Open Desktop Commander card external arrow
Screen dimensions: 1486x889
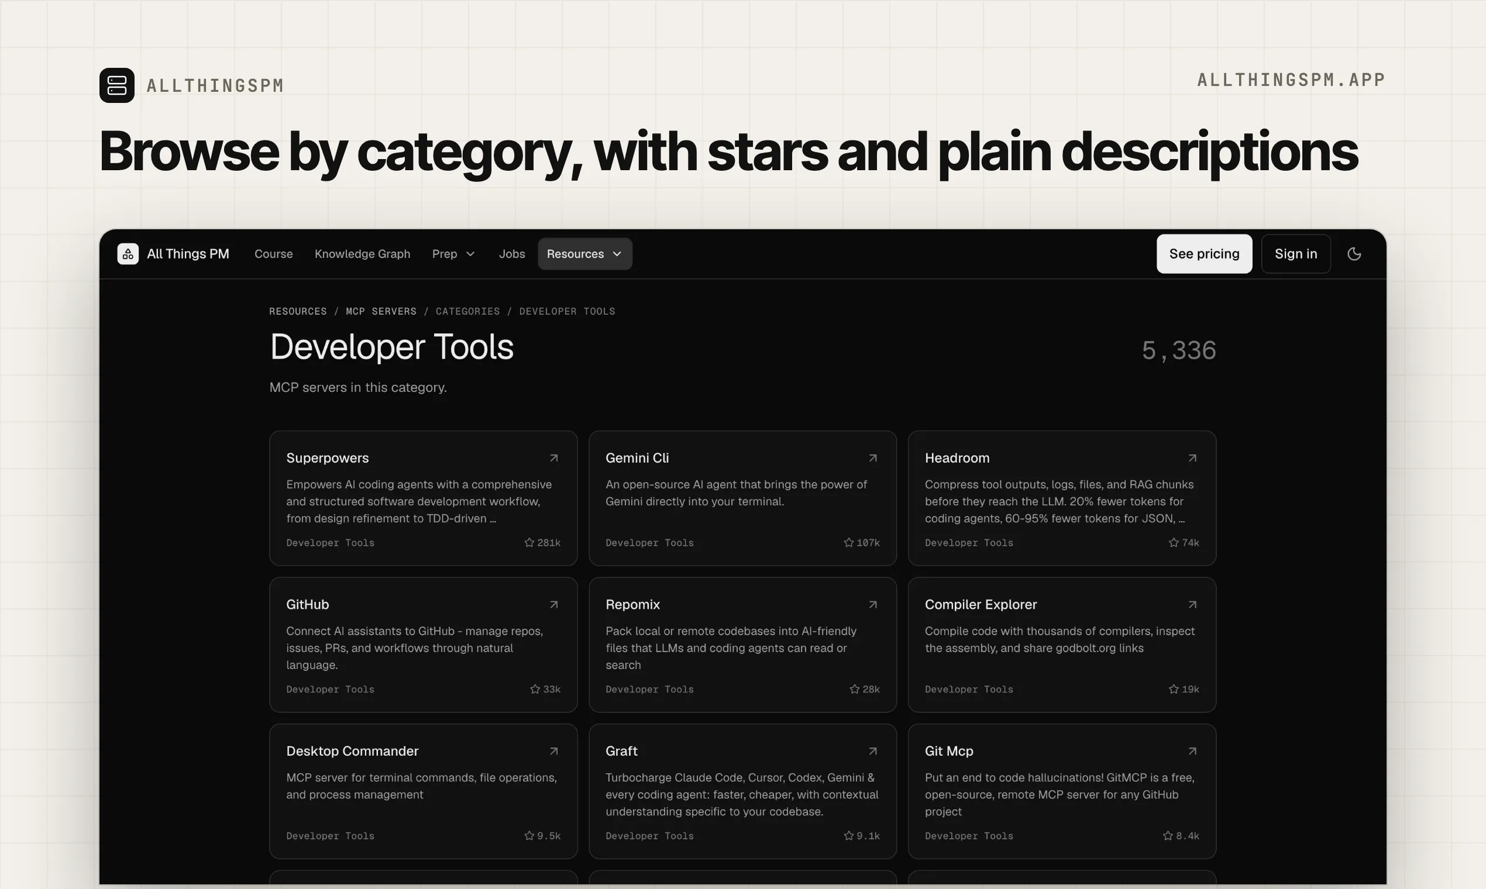click(553, 751)
